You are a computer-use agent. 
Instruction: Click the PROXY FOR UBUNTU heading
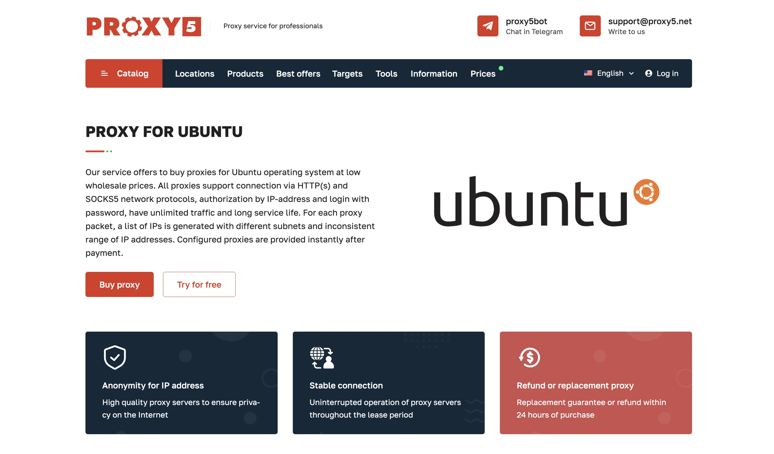click(164, 132)
